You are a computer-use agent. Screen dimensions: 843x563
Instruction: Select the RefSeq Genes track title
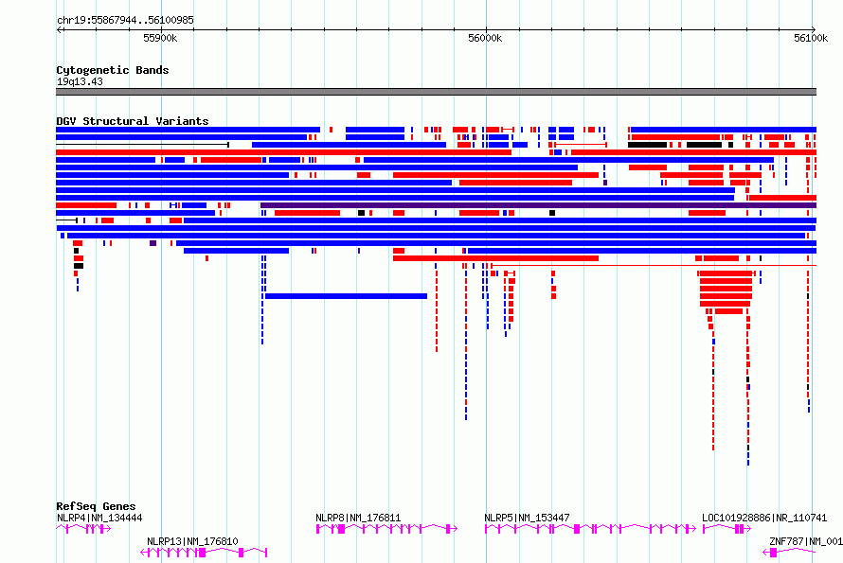coord(96,506)
